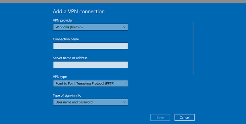Click the chevron arrow beside the PPTP option
This screenshot has width=246, height=124.
pyautogui.click(x=124, y=83)
